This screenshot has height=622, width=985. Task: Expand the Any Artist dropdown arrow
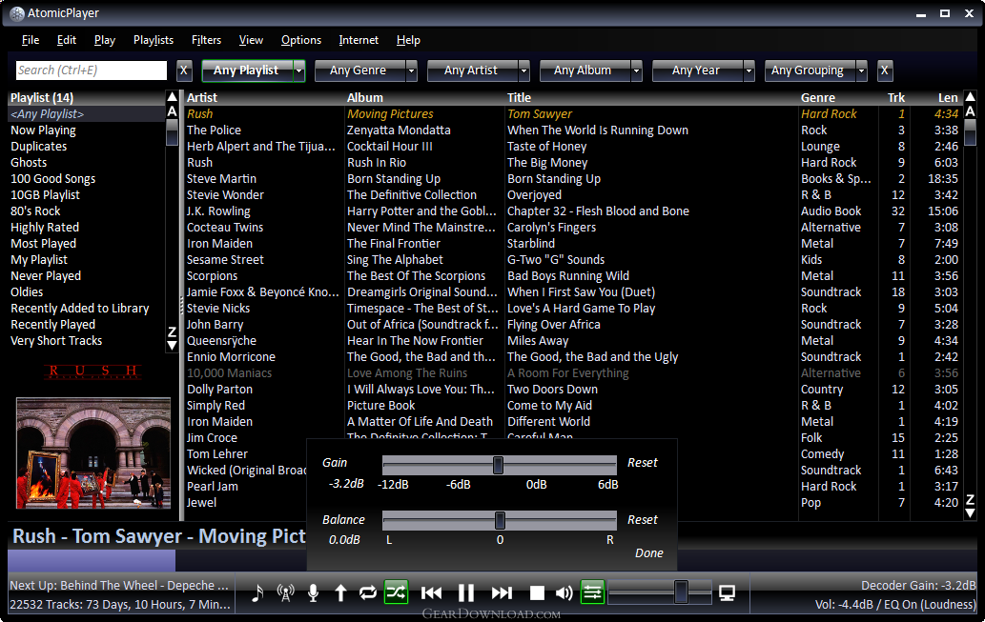tap(523, 70)
